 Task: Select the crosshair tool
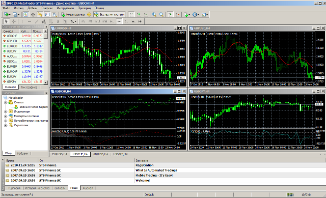(x=14, y=21)
